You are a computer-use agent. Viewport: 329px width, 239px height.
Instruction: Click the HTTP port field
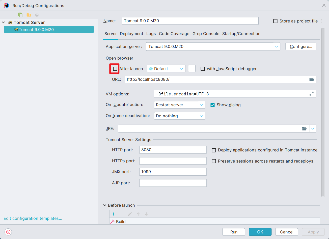point(173,150)
